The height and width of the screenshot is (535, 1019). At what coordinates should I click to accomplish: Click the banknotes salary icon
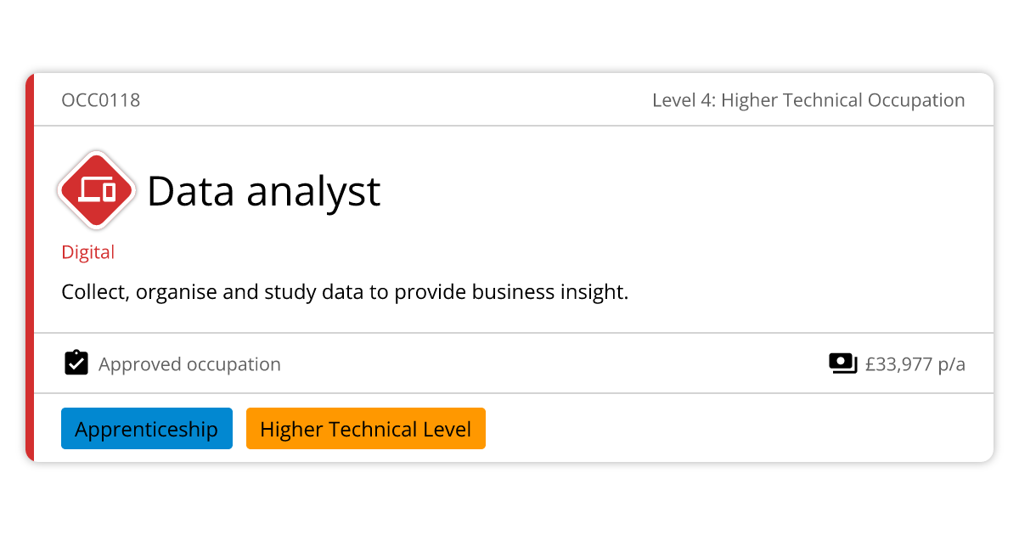click(842, 363)
